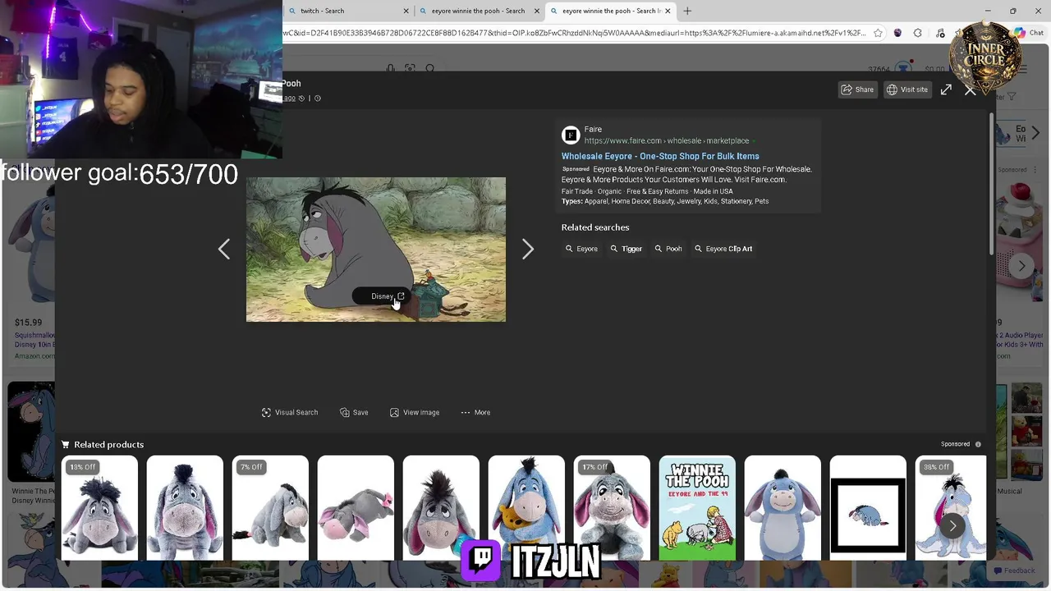Close the image detail viewer

pos(971,90)
